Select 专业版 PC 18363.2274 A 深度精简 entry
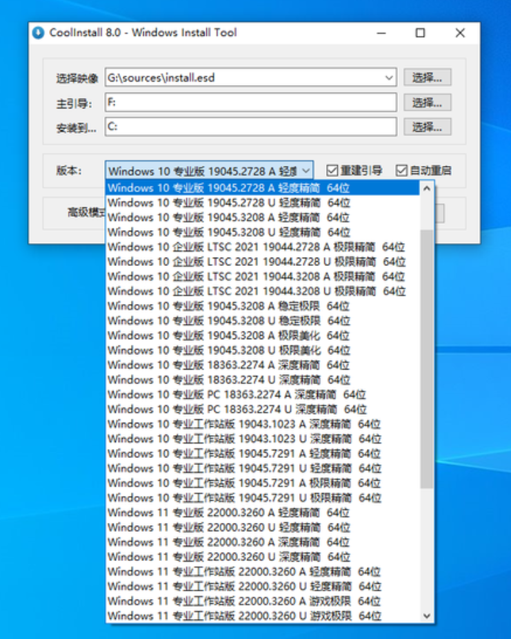 point(263,394)
